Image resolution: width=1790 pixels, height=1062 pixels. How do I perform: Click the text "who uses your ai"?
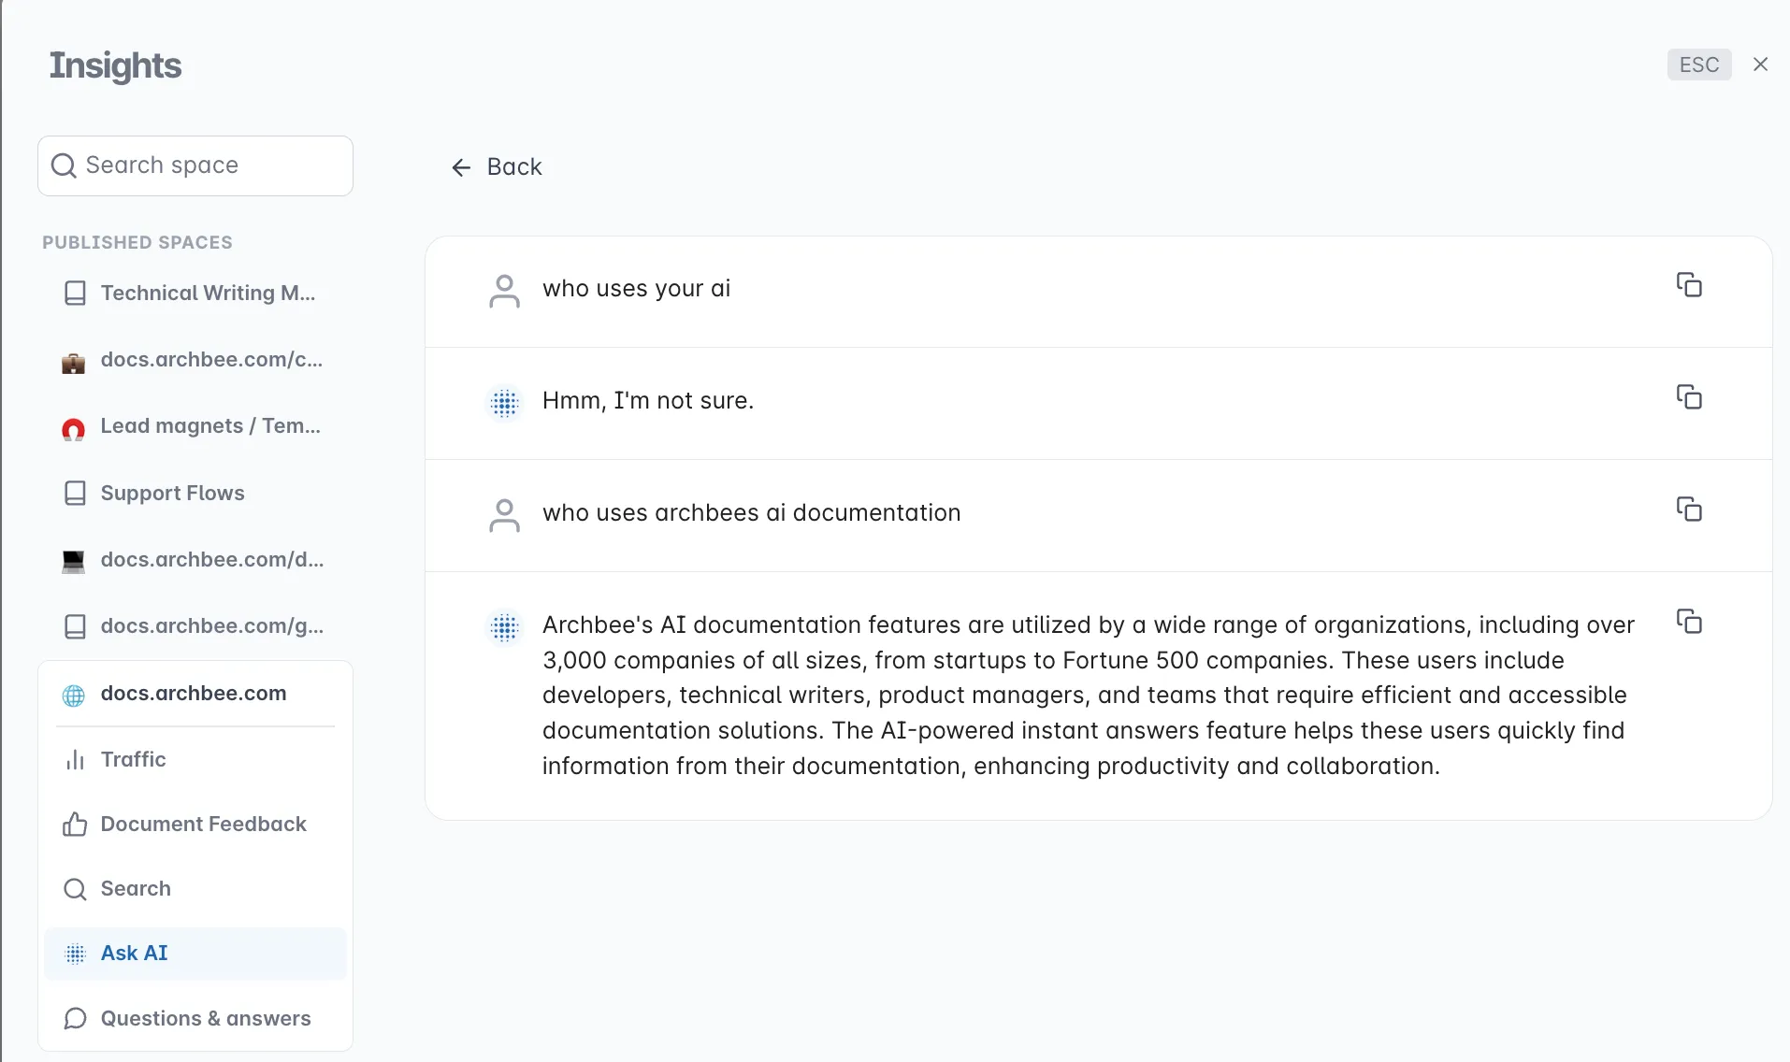[x=636, y=289]
